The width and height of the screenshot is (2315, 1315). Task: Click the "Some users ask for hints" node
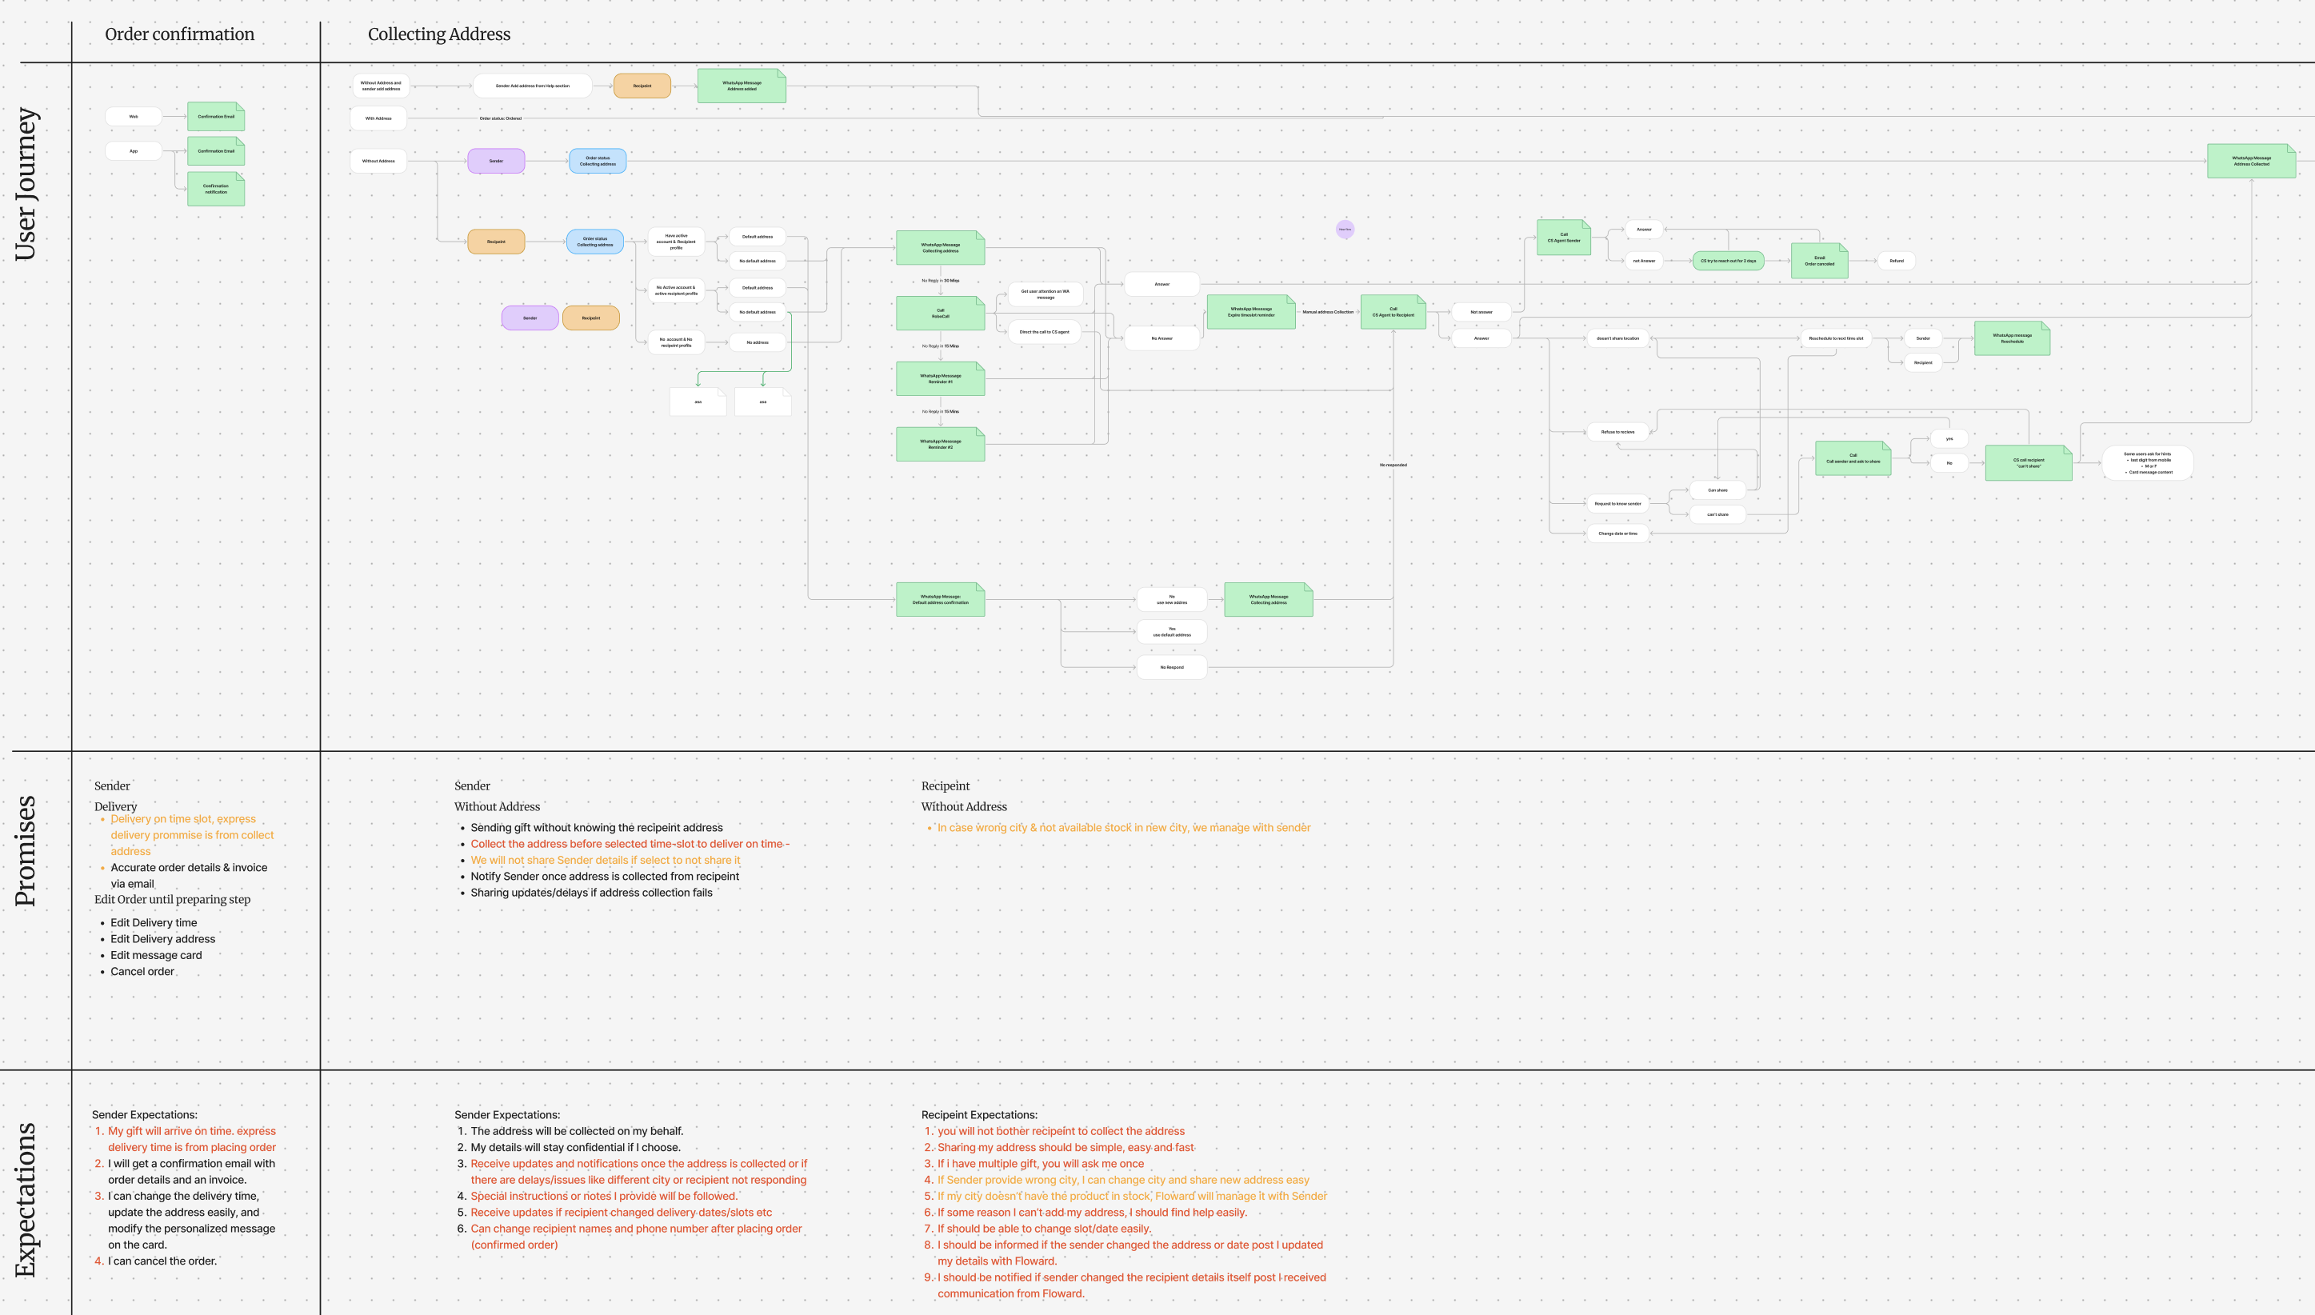tap(2147, 463)
